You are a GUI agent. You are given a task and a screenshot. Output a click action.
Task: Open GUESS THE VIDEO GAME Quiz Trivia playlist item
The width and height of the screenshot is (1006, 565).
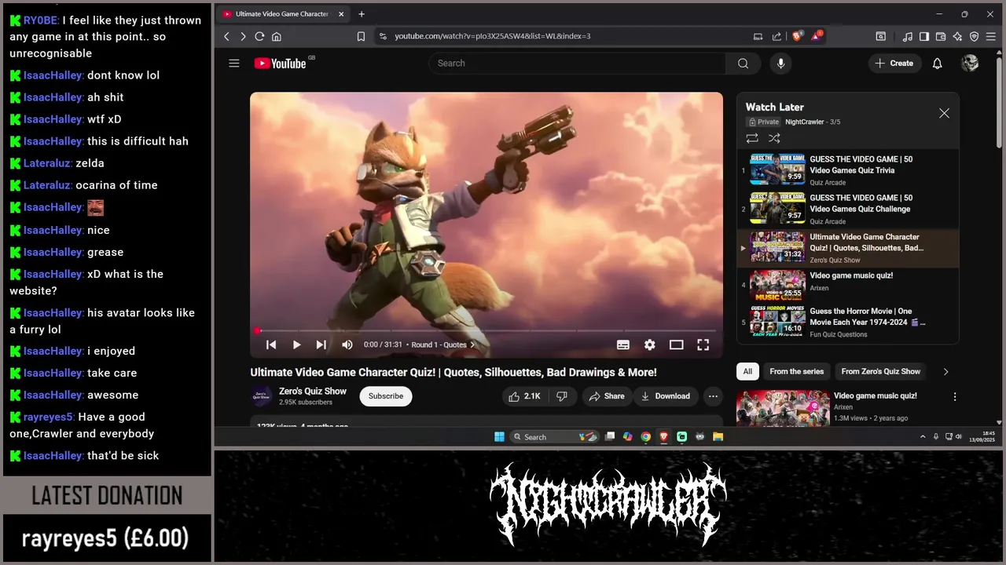coord(847,170)
